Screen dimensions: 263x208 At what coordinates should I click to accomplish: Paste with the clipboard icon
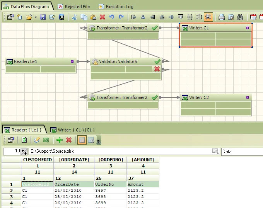(93, 17)
